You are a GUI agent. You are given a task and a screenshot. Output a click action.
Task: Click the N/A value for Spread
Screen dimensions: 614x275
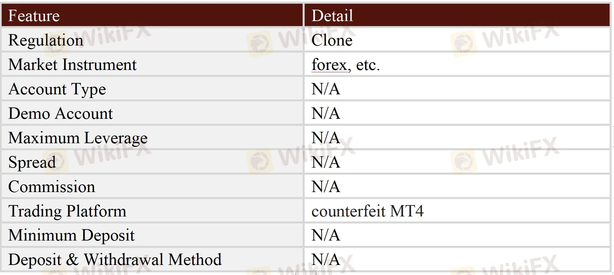tap(325, 162)
